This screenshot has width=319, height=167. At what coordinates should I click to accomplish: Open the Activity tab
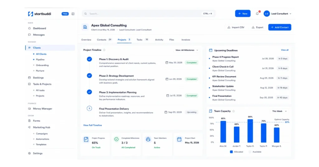[159, 40]
